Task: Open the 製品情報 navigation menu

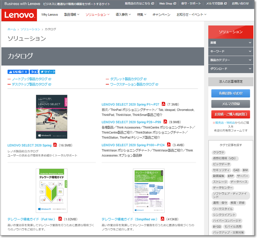Action: [71, 15]
